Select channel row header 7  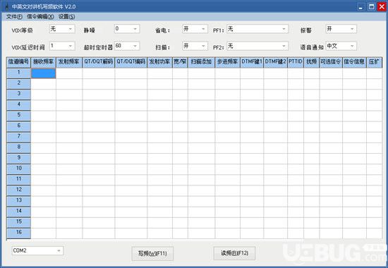(x=18, y=138)
